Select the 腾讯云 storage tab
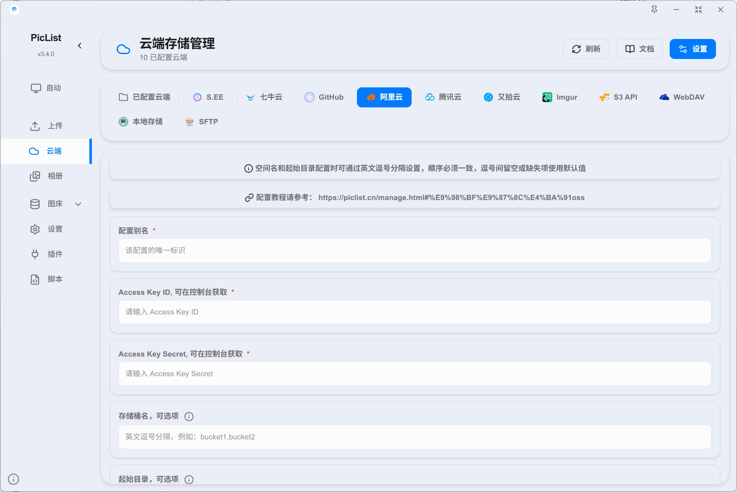The width and height of the screenshot is (737, 492). coord(443,97)
